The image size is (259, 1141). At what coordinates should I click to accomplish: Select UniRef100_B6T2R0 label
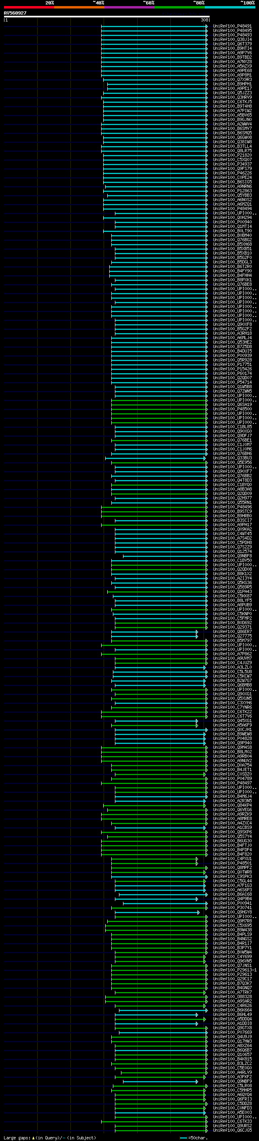232,267
